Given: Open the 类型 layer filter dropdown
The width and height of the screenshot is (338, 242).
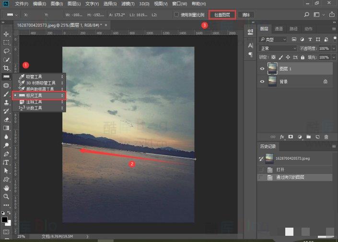Looking at the screenshot, I should tap(273, 39).
